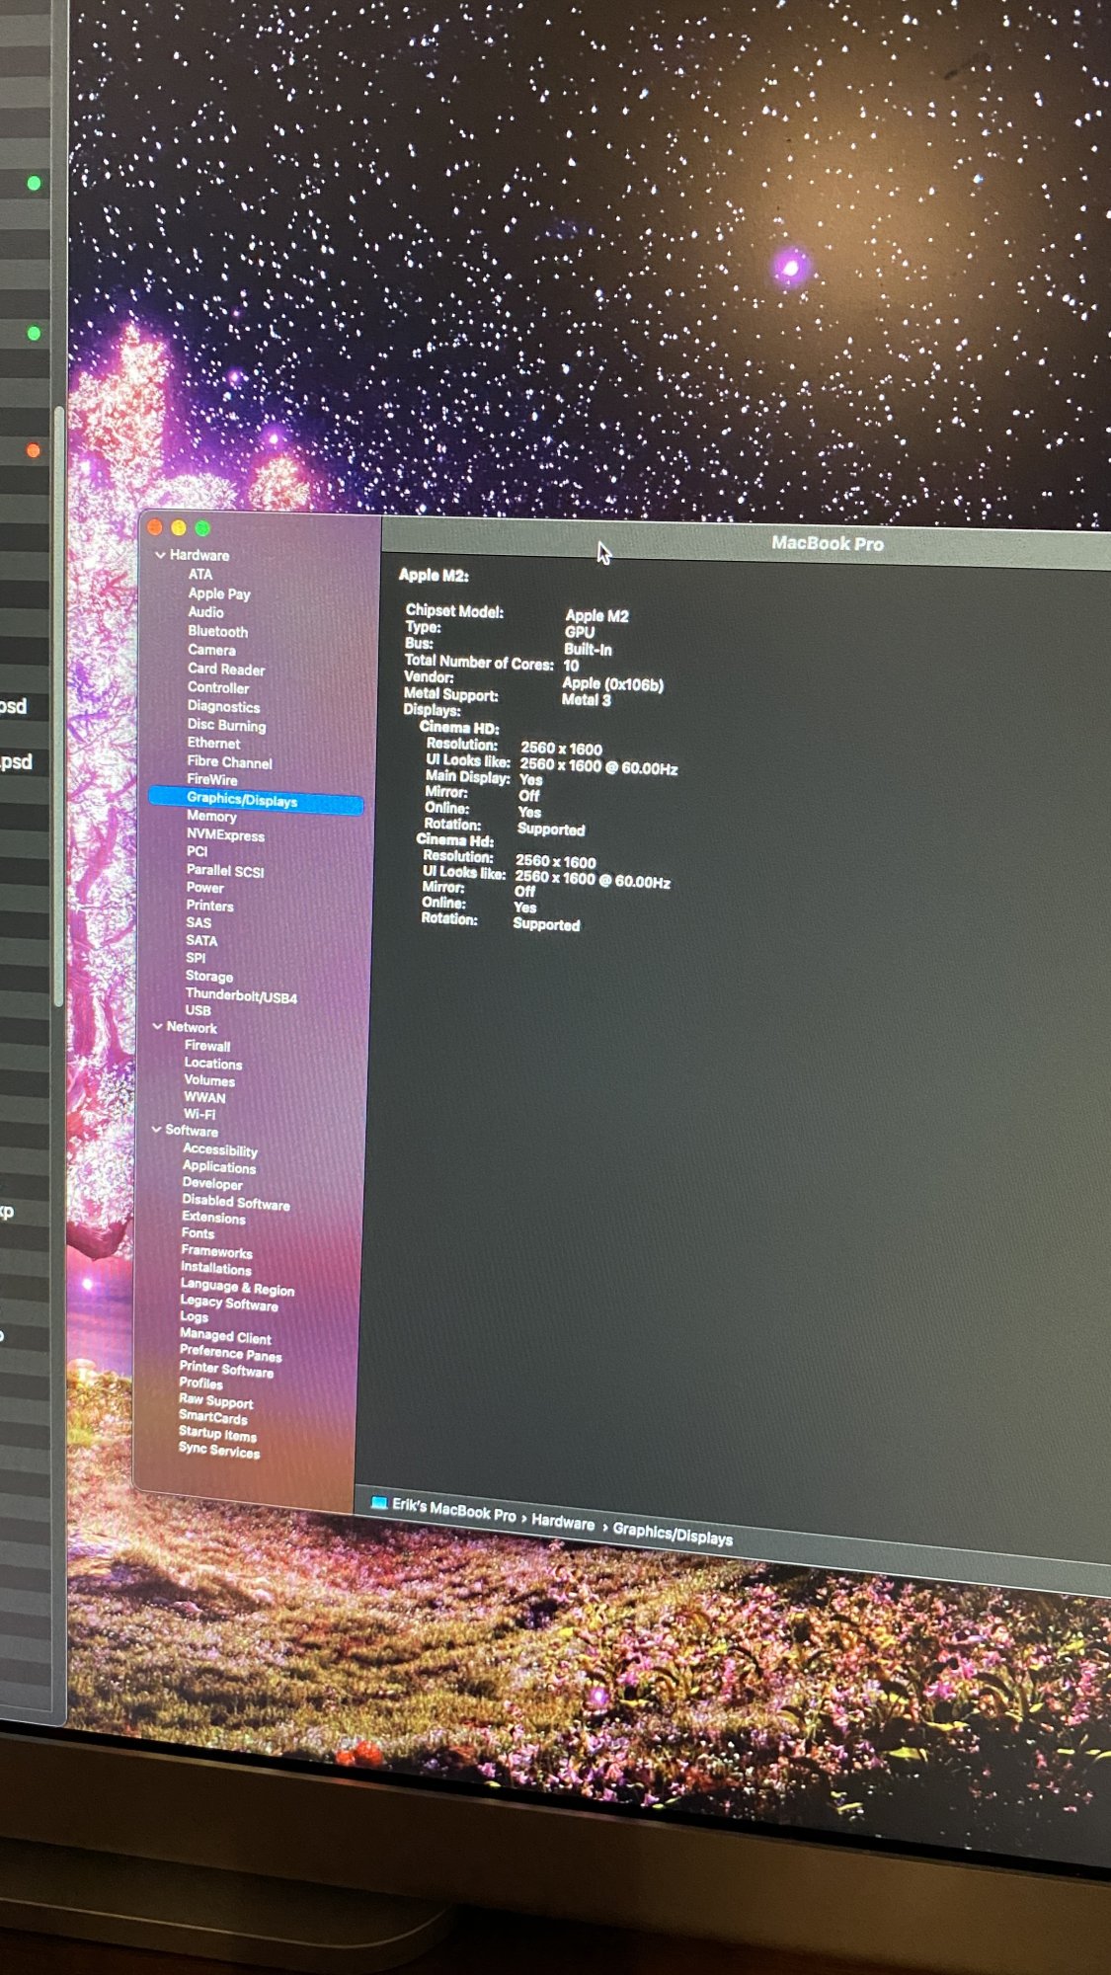Select the SPI entry
Image resolution: width=1111 pixels, height=1975 pixels.
196,958
